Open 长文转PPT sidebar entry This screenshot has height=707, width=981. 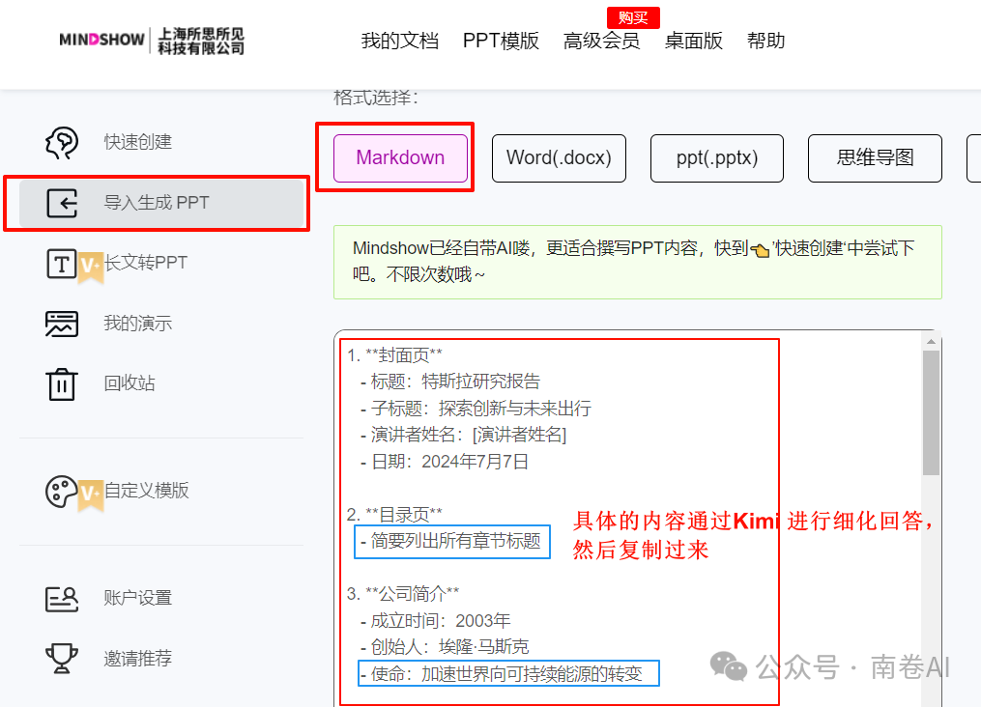(x=145, y=263)
